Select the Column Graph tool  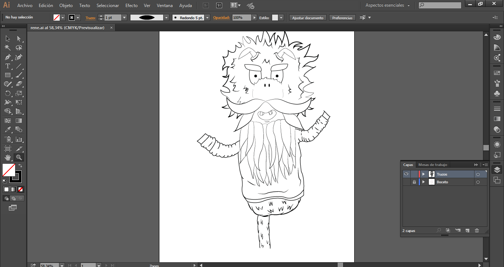click(19, 139)
